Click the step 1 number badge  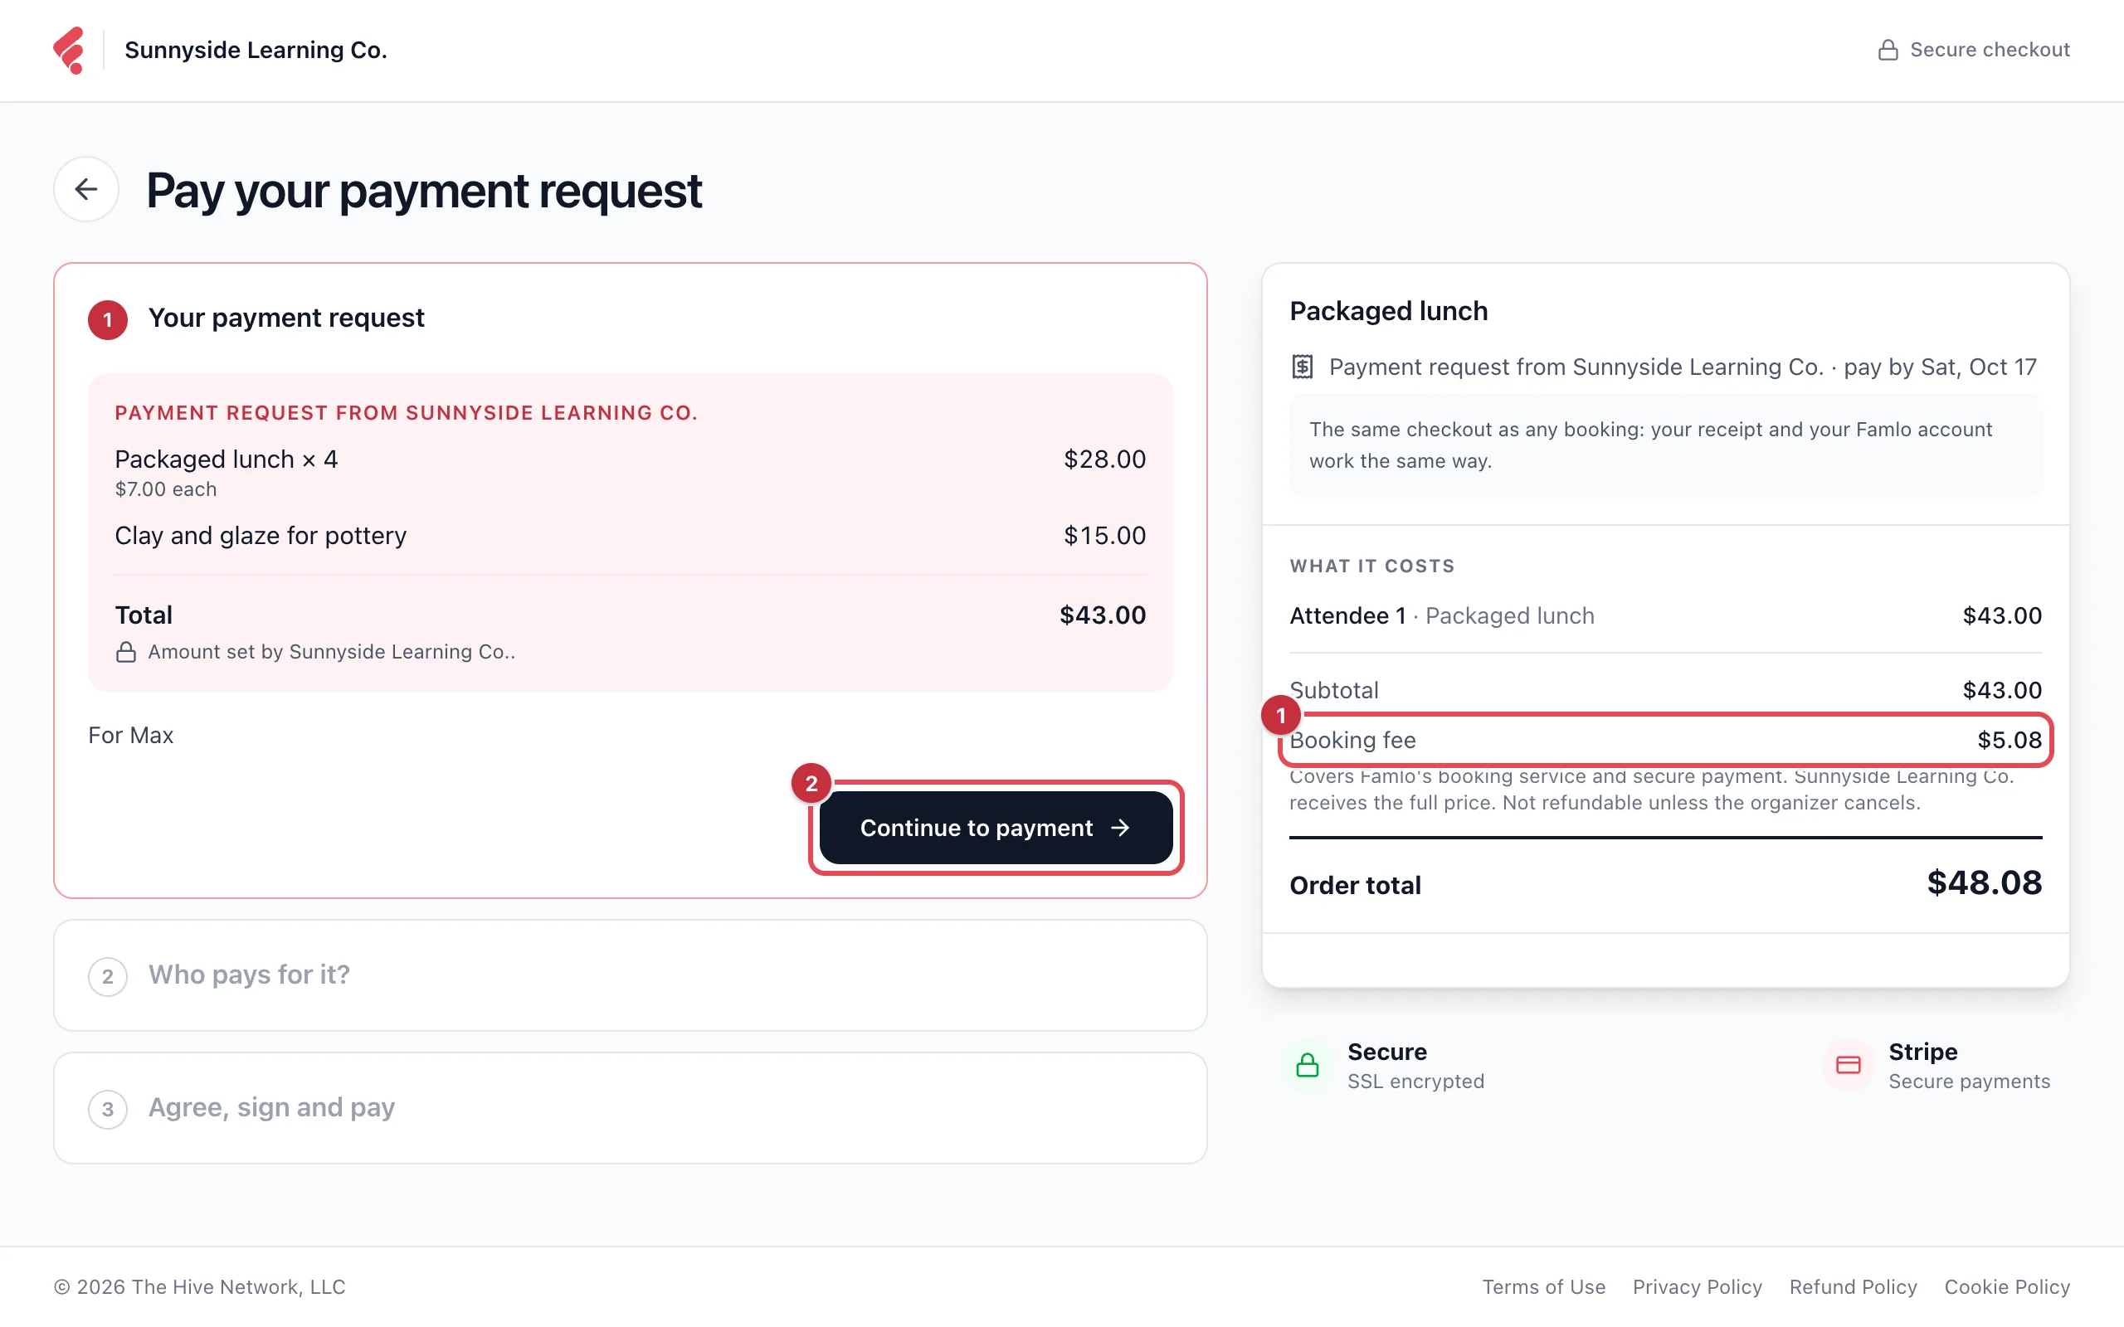click(108, 319)
